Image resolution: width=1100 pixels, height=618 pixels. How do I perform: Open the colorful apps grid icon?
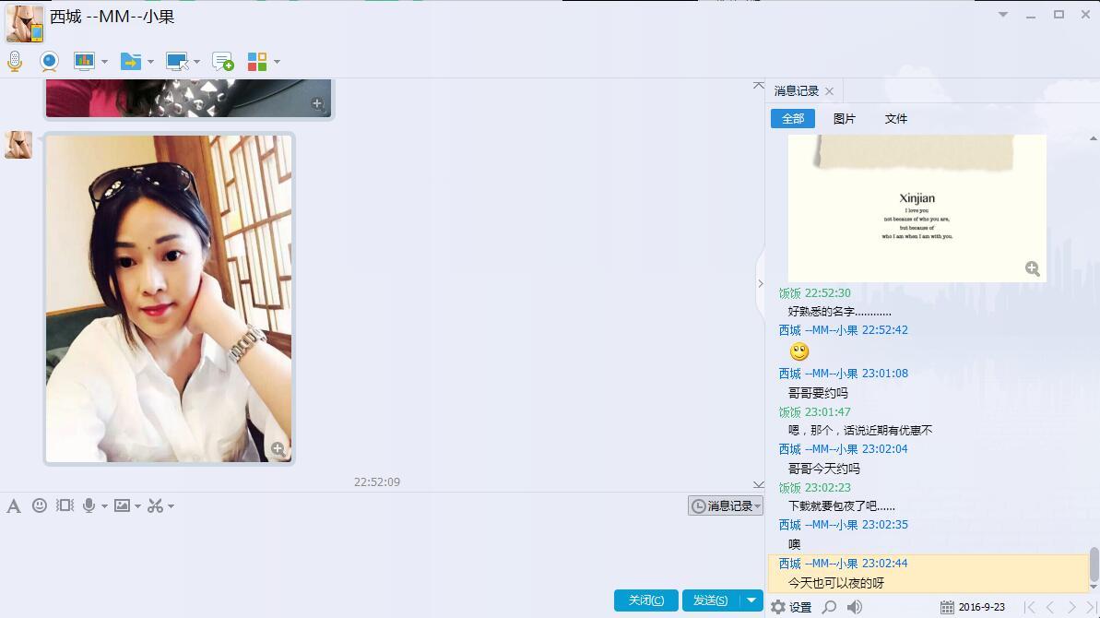(256, 62)
